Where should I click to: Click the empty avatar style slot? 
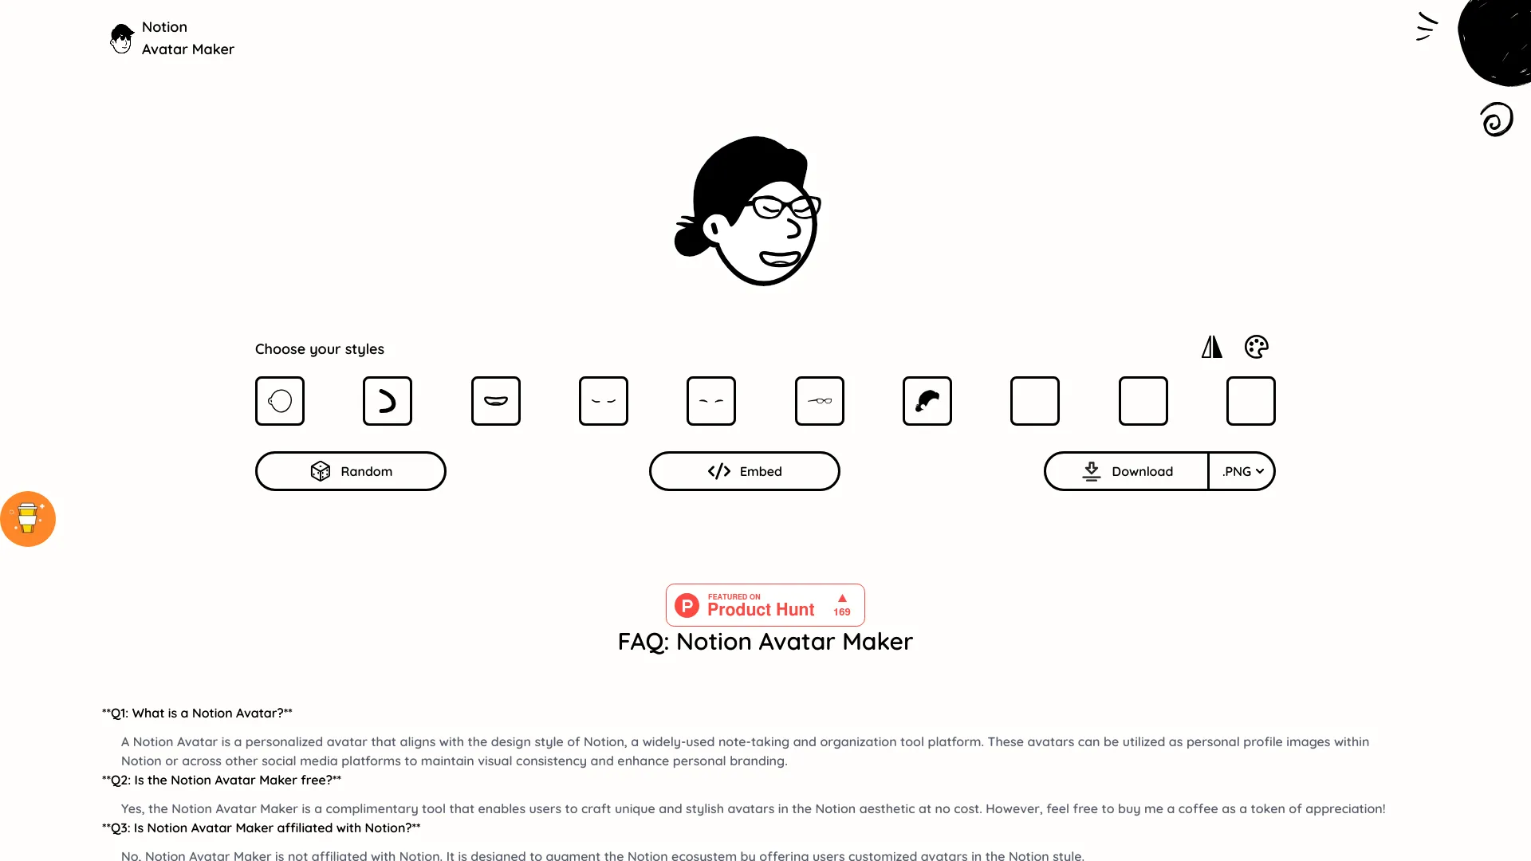coord(1035,400)
